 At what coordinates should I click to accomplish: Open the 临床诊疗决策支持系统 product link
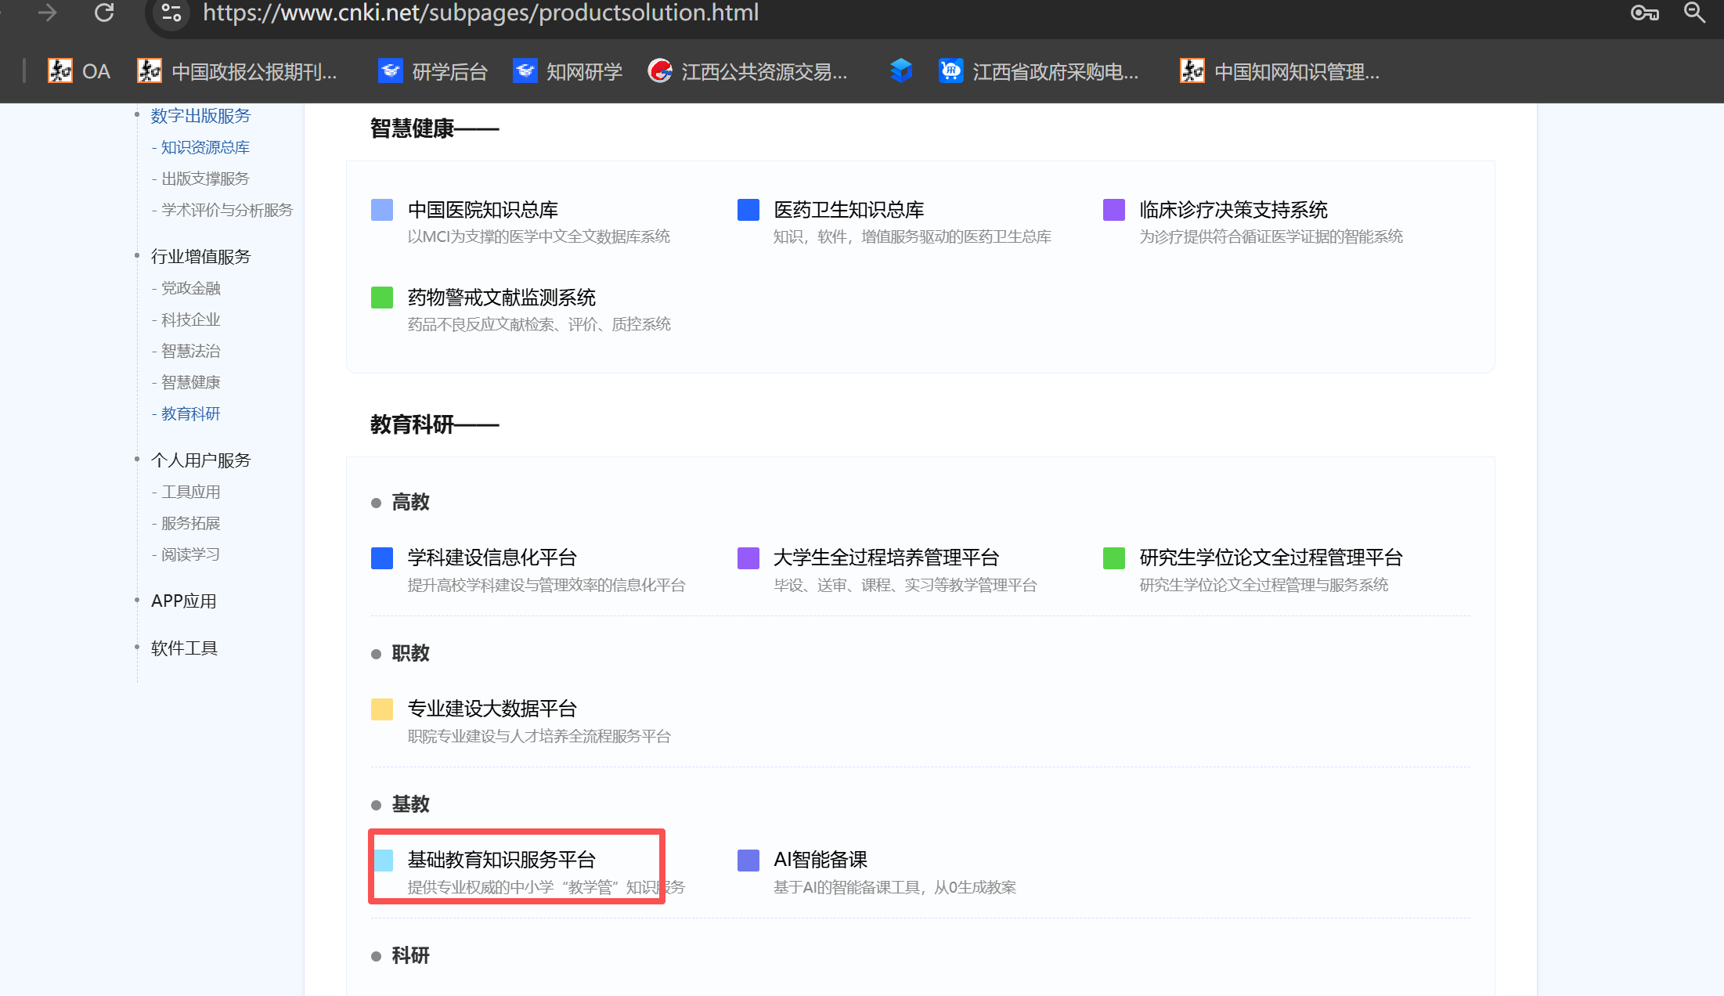(1234, 210)
